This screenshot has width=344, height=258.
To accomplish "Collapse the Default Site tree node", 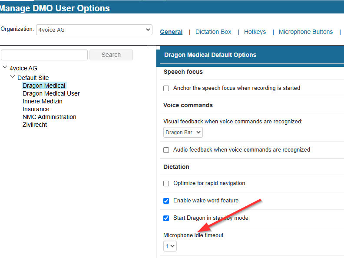I will pyautogui.click(x=13, y=77).
